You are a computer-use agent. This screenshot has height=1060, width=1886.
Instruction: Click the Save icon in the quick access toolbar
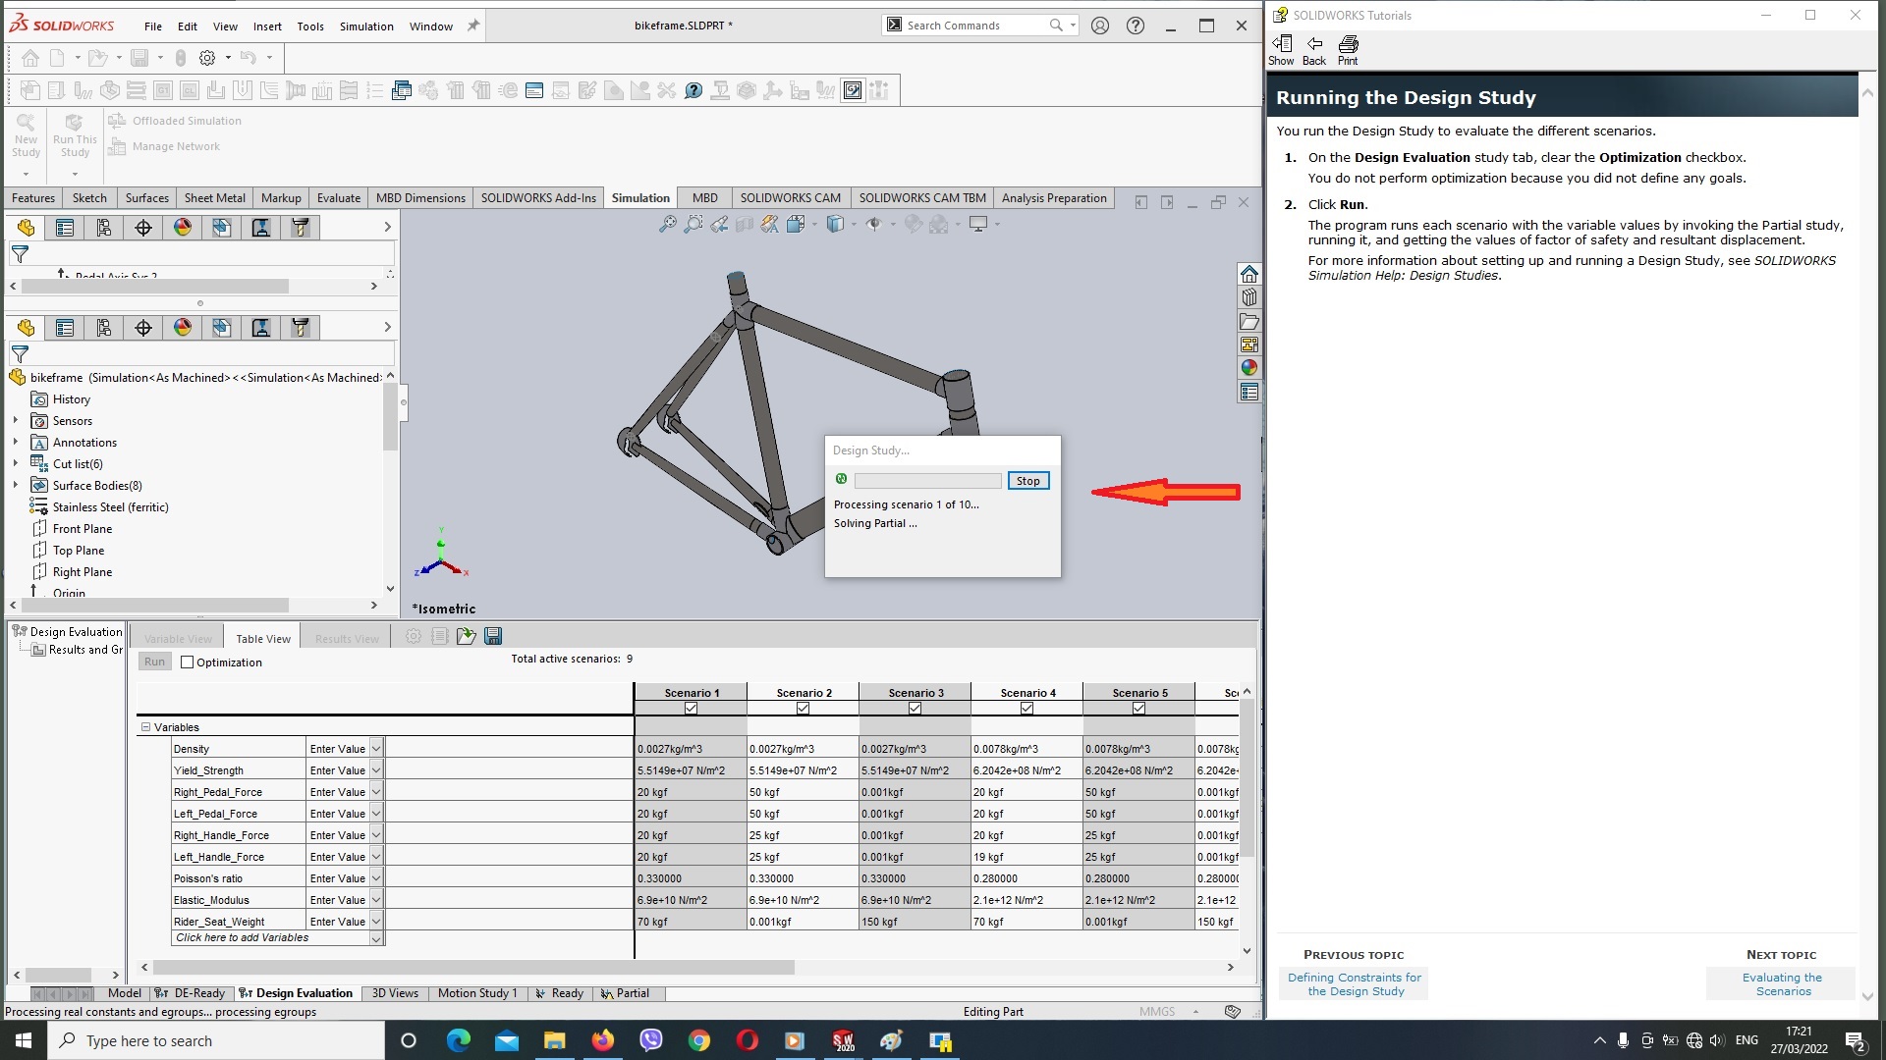tap(140, 58)
